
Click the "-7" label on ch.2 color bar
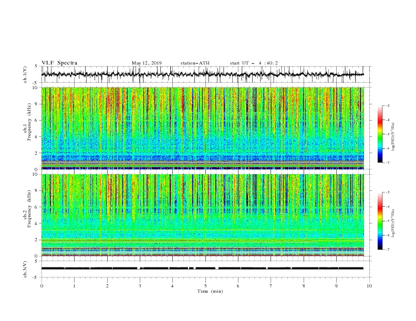(388, 250)
